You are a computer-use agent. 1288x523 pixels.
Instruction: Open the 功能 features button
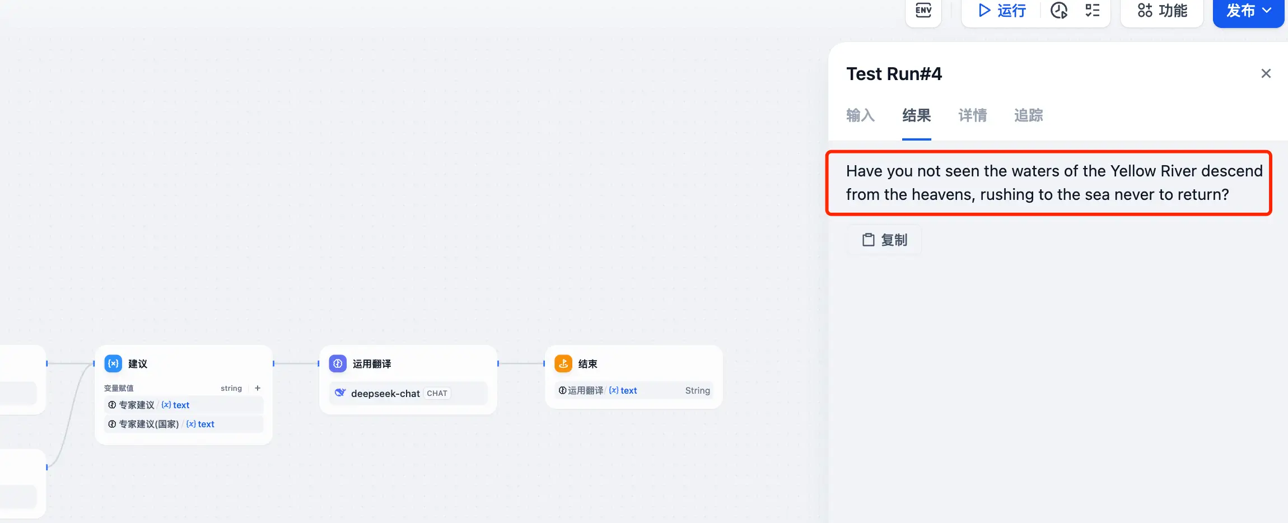(x=1162, y=11)
